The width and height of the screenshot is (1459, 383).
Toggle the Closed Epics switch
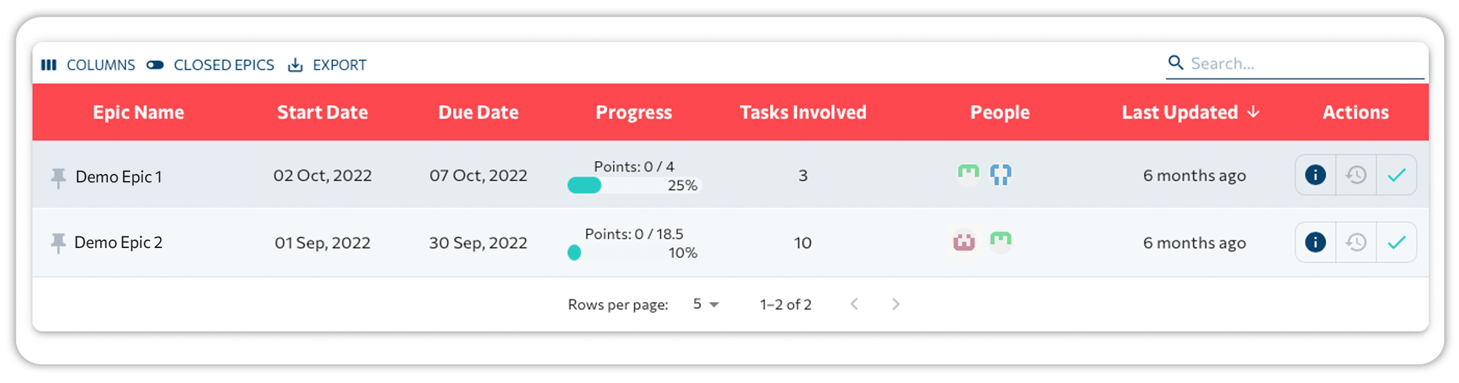pos(155,65)
